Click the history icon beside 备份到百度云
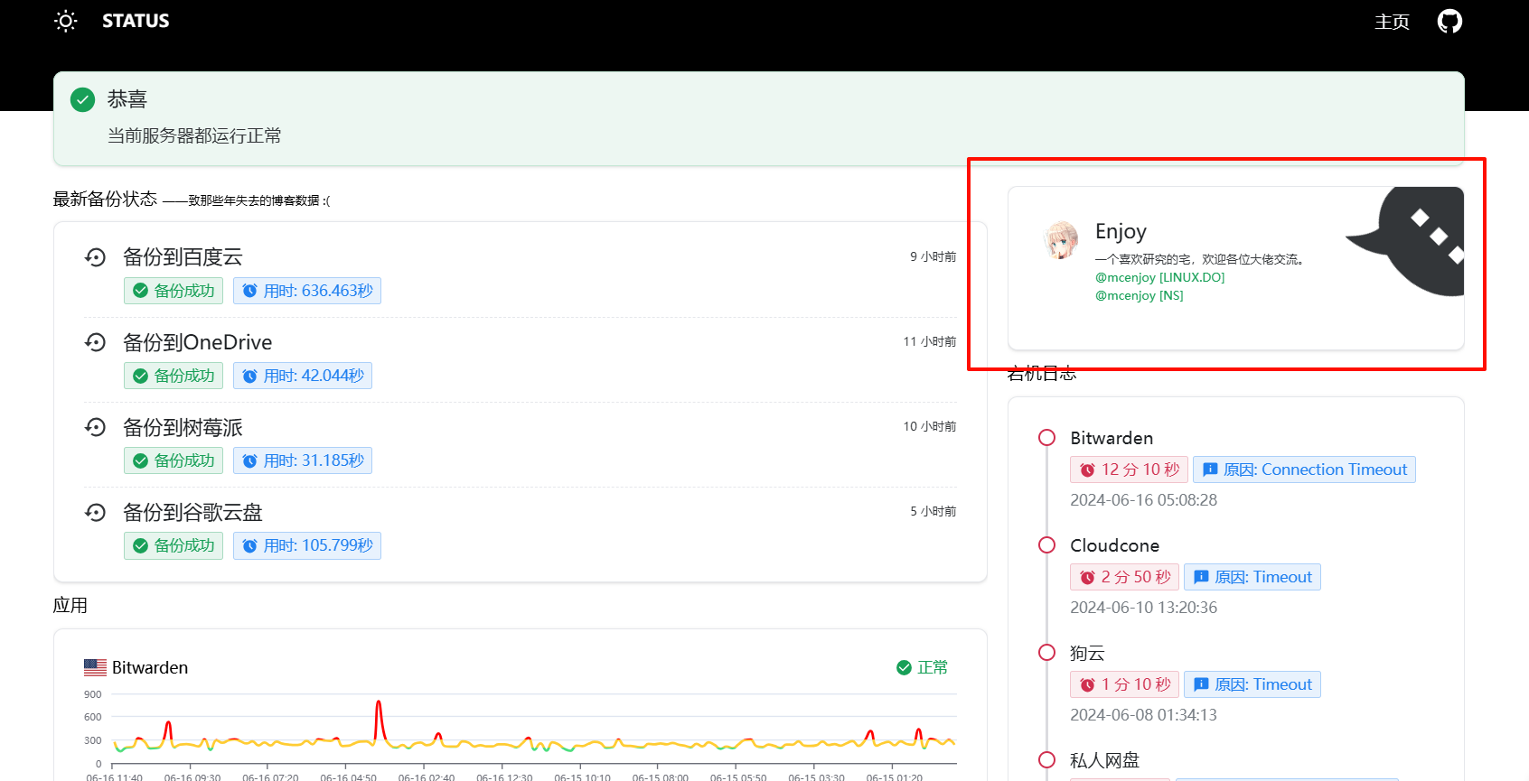 pos(96,257)
